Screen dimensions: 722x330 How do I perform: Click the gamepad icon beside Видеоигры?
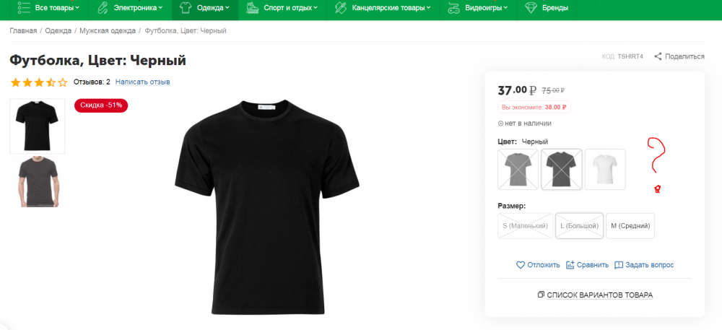[454, 8]
